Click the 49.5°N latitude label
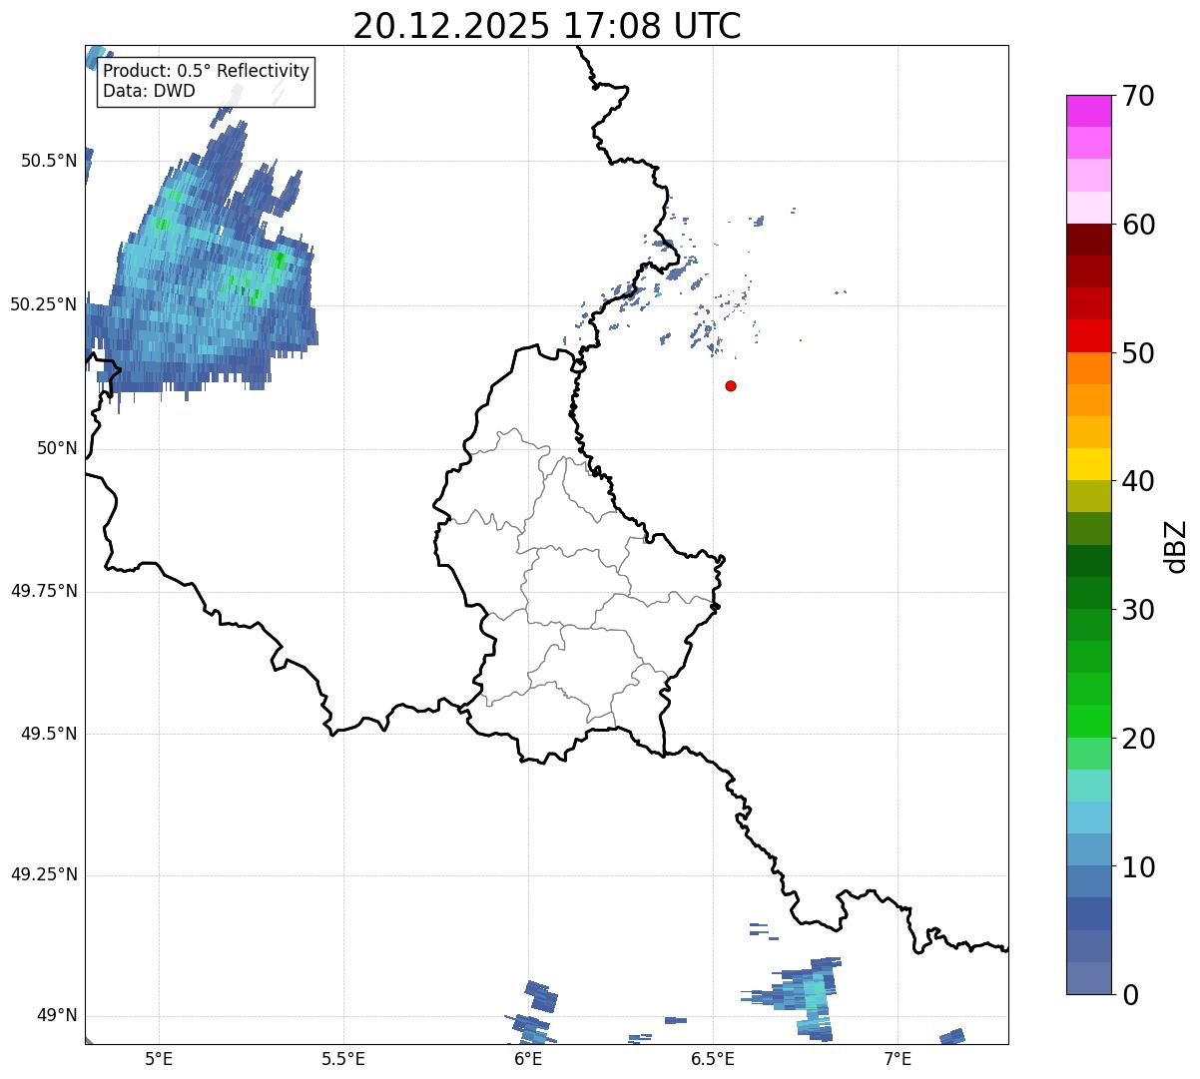1200x1079 pixels. [x=49, y=734]
